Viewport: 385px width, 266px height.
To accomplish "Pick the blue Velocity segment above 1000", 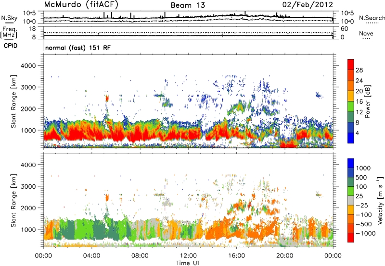I will 351,163.
